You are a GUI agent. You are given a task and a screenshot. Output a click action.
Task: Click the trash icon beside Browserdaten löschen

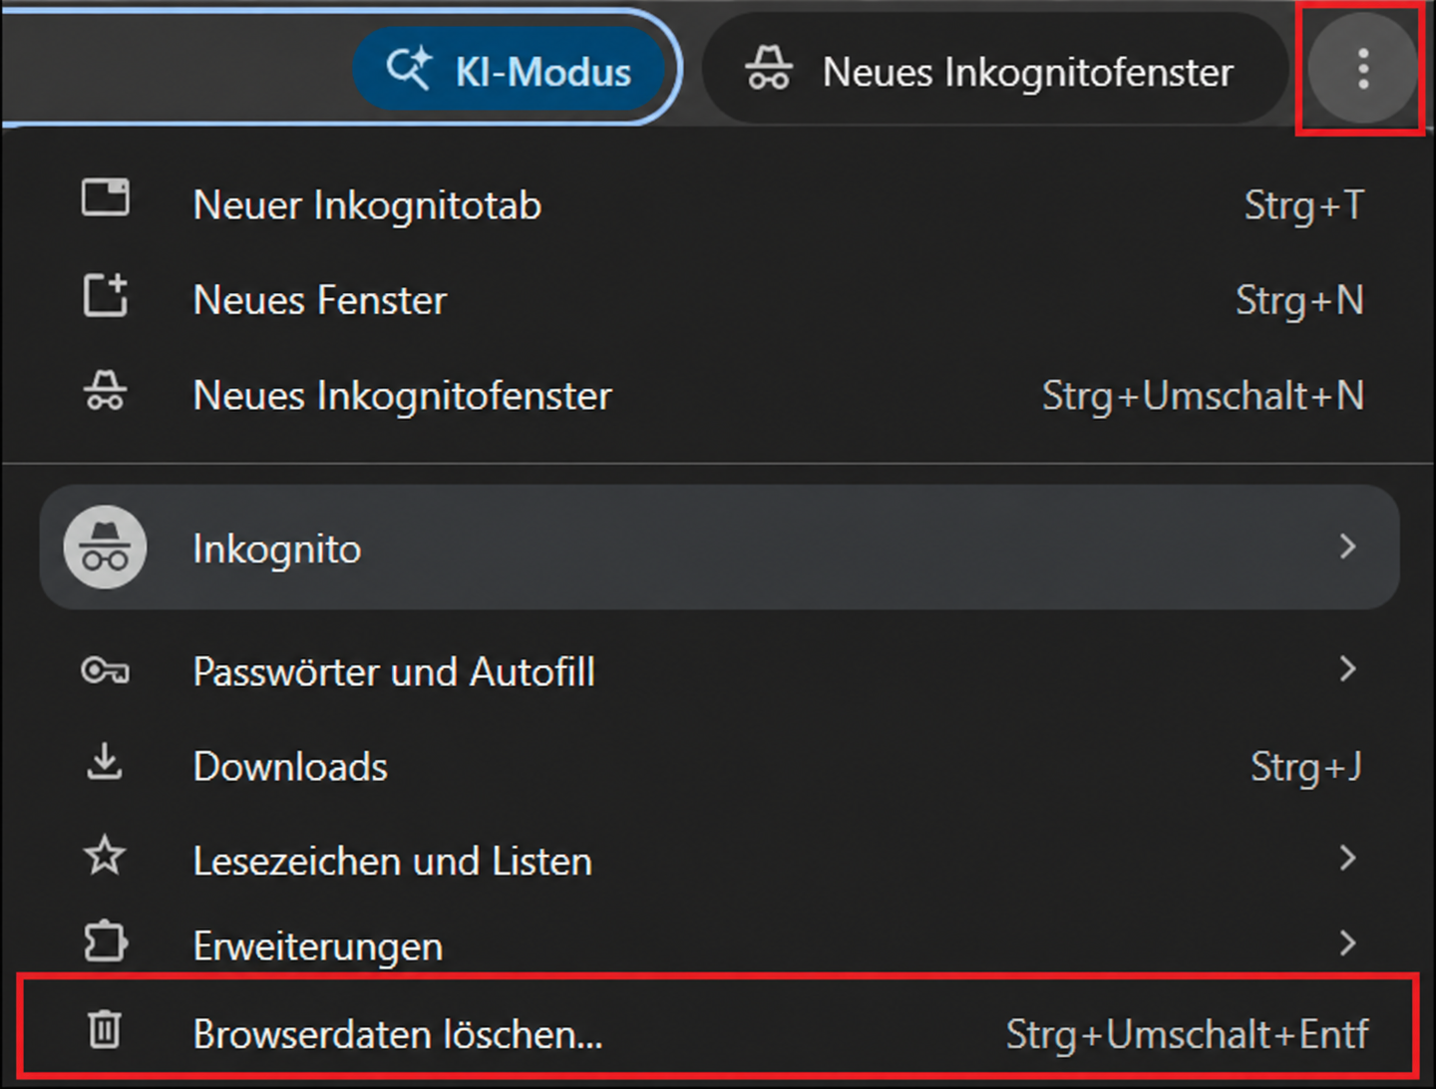point(105,1029)
